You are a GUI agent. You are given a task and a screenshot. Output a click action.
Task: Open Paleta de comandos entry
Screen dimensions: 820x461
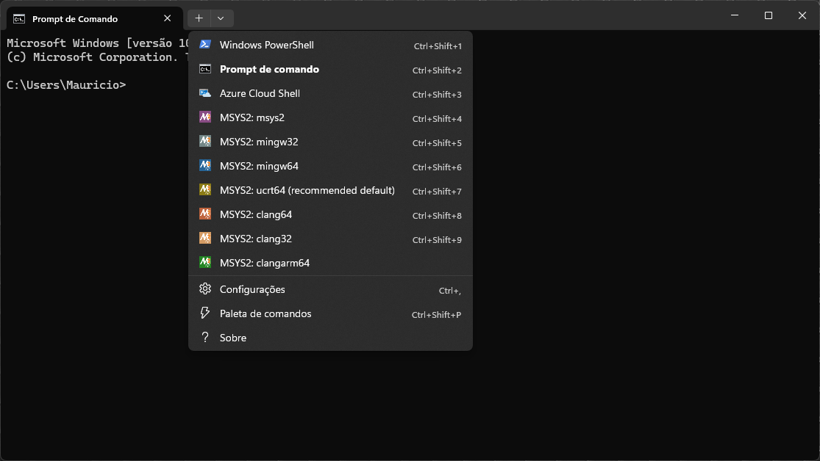click(x=265, y=313)
